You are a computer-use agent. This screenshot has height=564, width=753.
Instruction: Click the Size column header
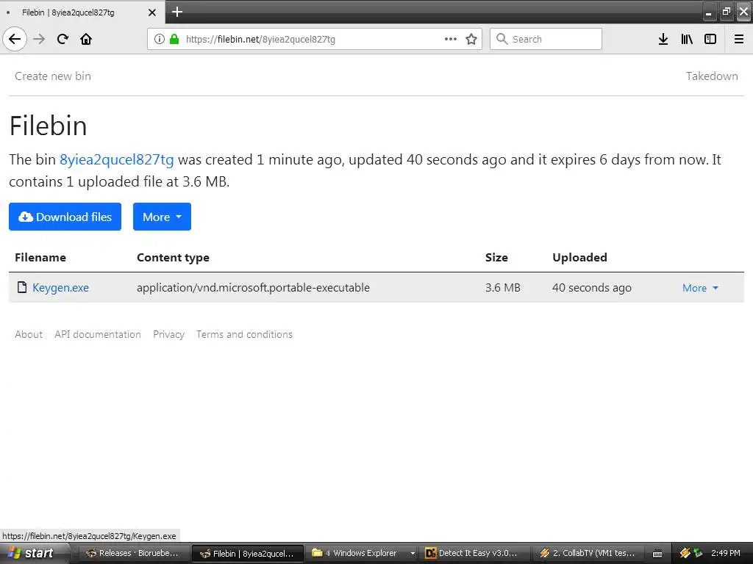pyautogui.click(x=496, y=258)
